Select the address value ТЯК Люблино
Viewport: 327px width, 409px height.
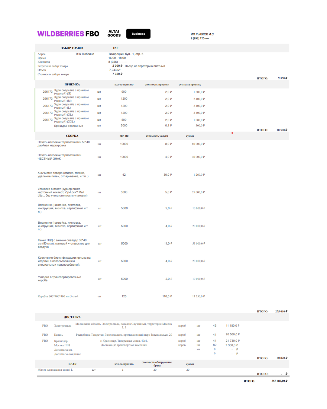(85, 54)
